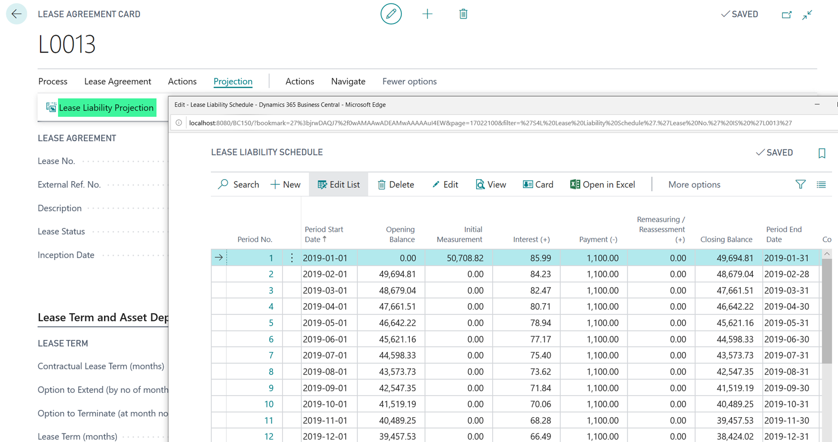Screen dimensions: 838x442
Task: Open the Actions menu next to Lease Agreement
Action: point(182,81)
